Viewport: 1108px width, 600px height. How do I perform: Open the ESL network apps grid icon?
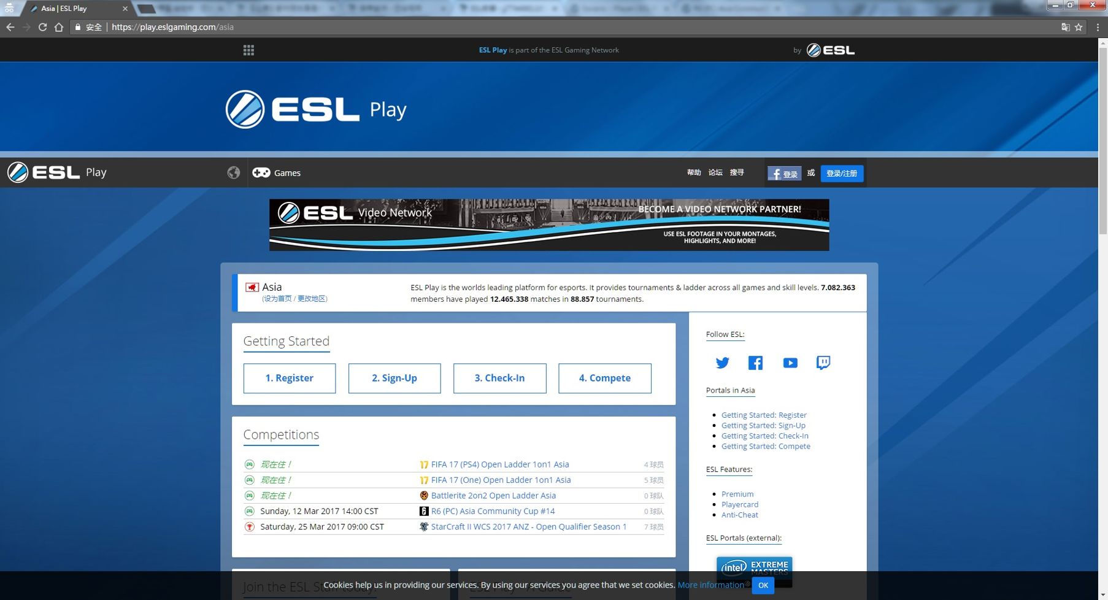(248, 50)
